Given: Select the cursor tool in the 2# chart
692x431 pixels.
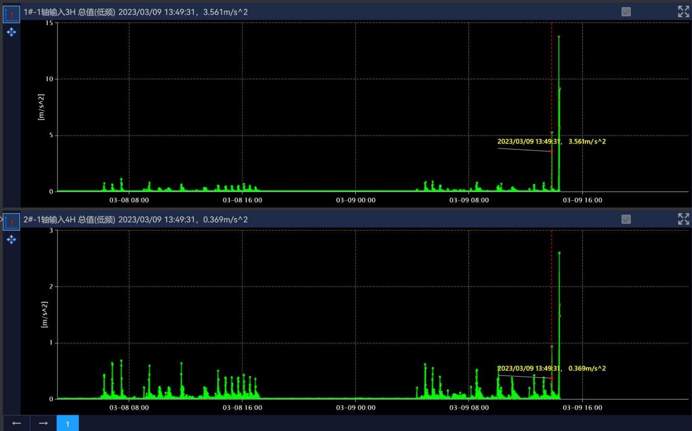Looking at the screenshot, I should pos(11,221).
